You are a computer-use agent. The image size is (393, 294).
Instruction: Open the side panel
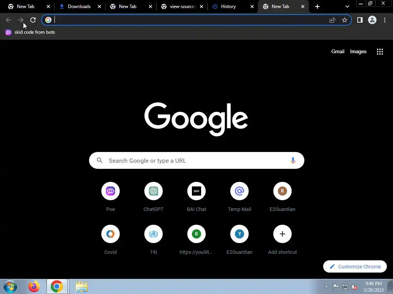point(360,20)
